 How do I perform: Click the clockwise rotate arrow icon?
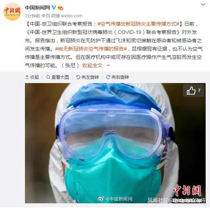108,77
